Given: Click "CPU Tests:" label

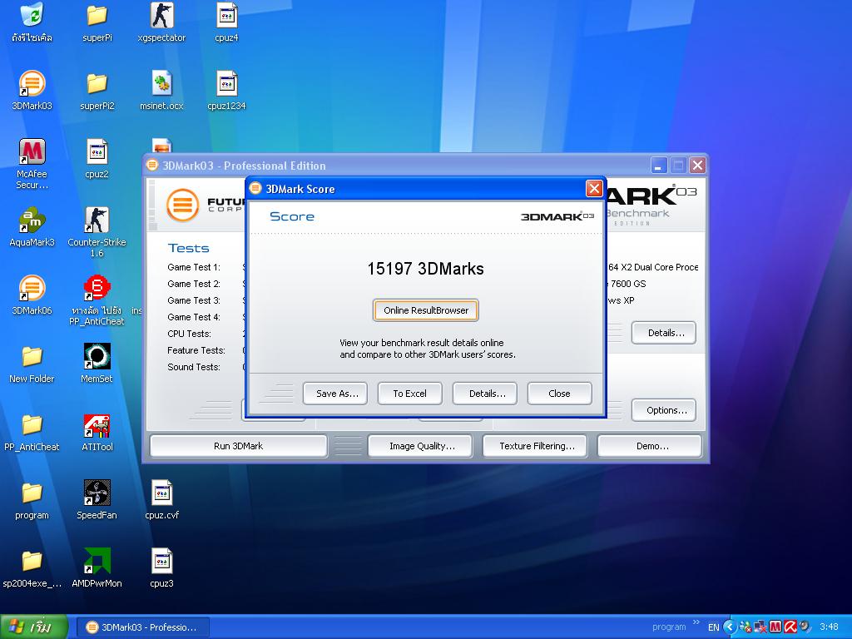Looking at the screenshot, I should pyautogui.click(x=189, y=334).
